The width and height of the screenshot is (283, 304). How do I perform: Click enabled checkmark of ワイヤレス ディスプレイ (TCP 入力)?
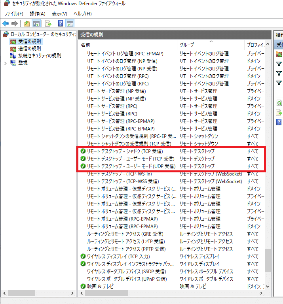(83, 256)
